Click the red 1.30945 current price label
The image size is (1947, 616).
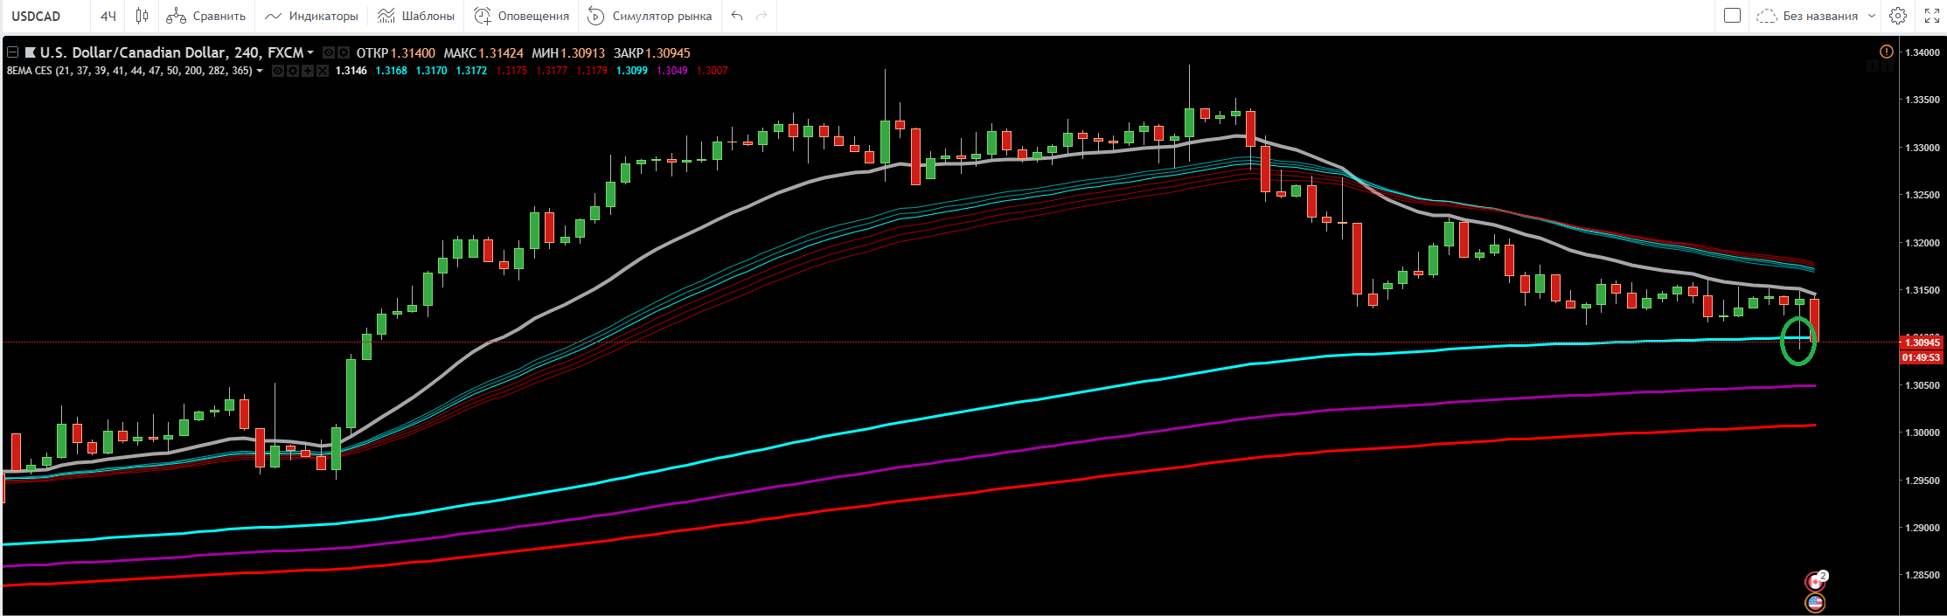click(1920, 343)
